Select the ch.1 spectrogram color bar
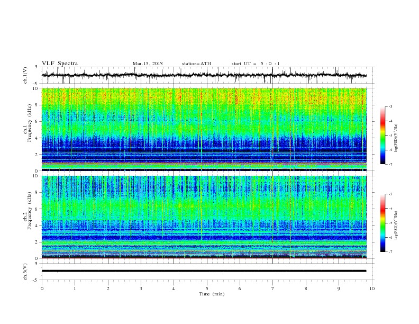419x324 pixels. (x=382, y=136)
